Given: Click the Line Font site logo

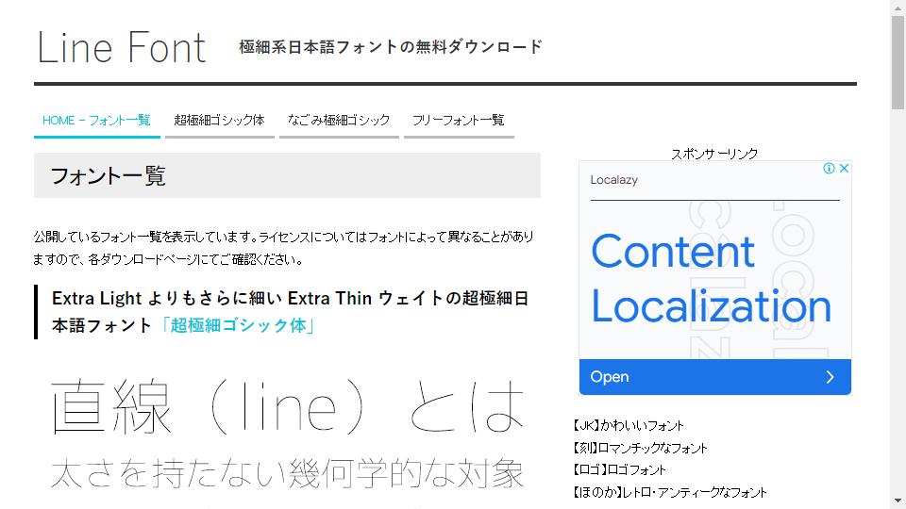Looking at the screenshot, I should (122, 47).
